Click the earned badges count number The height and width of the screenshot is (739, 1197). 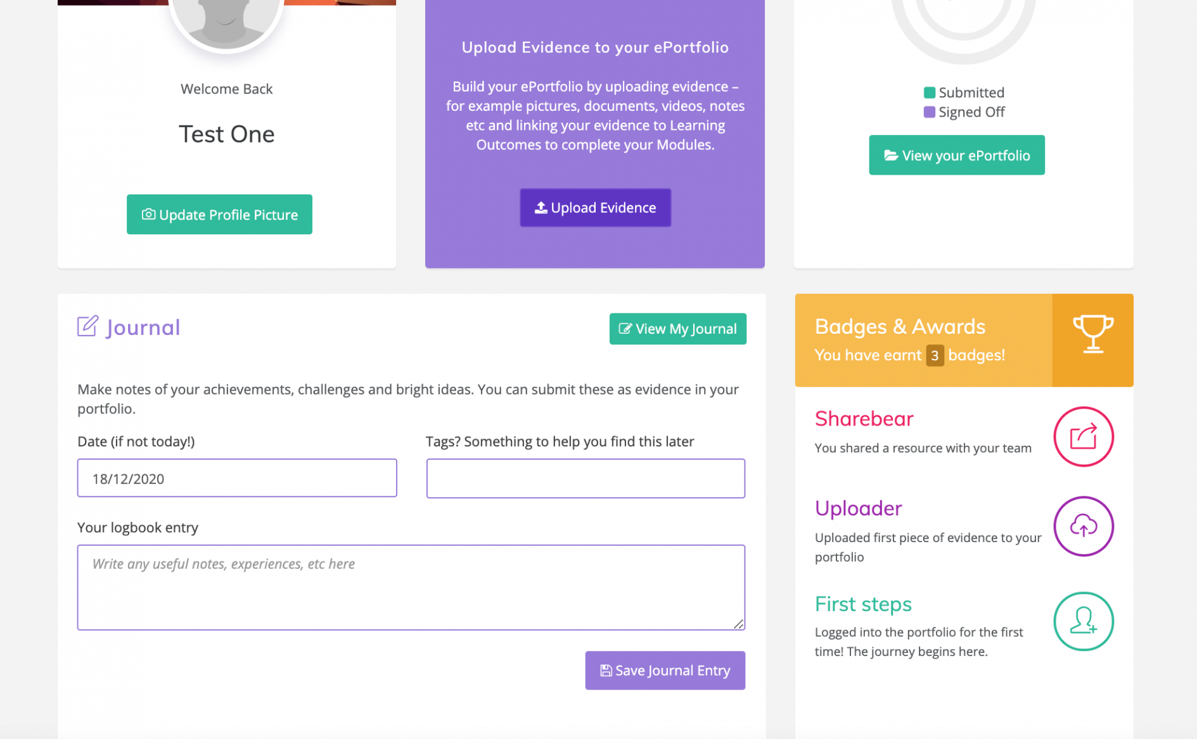[x=935, y=355]
